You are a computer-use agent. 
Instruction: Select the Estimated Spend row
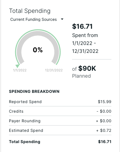coord(60,131)
